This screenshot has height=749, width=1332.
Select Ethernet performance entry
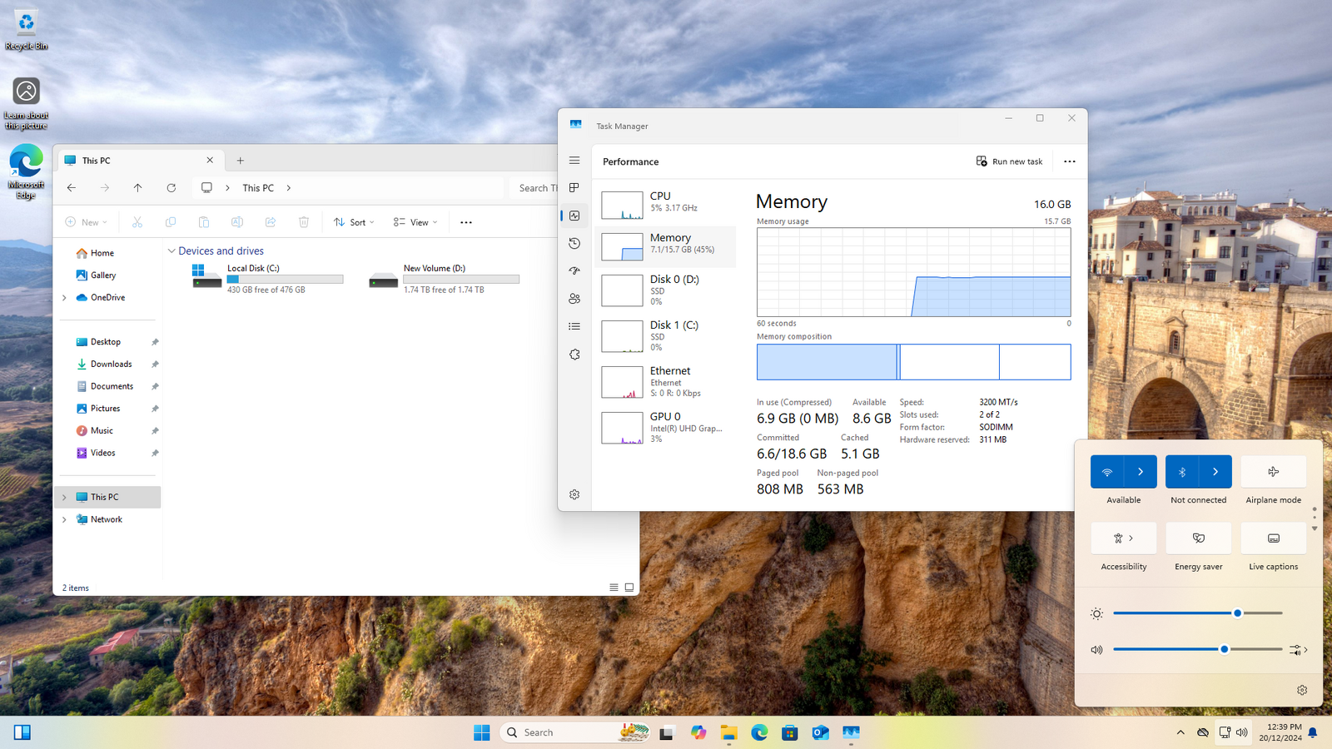tap(665, 382)
